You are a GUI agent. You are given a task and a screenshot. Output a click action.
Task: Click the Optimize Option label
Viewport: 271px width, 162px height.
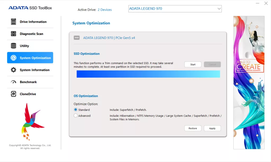86,104
